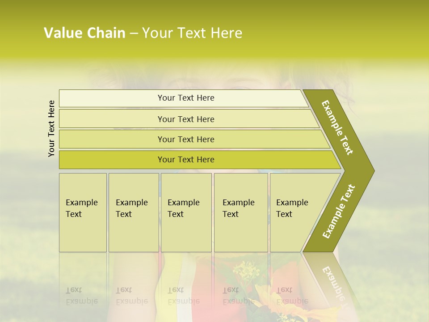Click the reflected text under the third column
This screenshot has width=429, height=322.
pos(184,296)
